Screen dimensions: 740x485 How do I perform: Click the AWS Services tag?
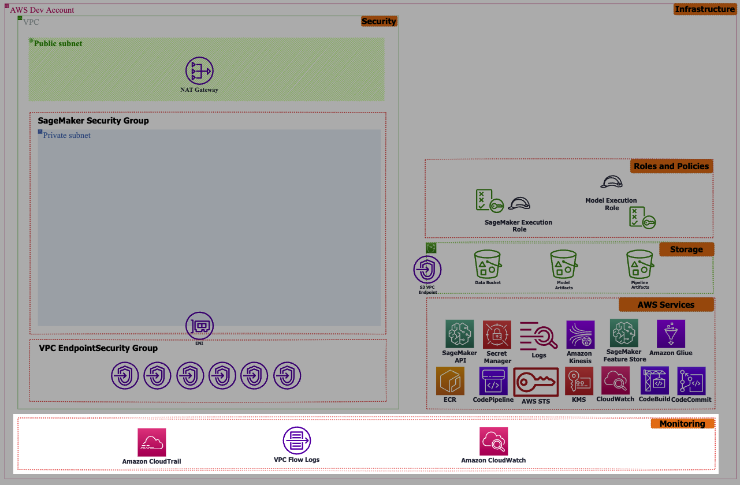pos(666,305)
